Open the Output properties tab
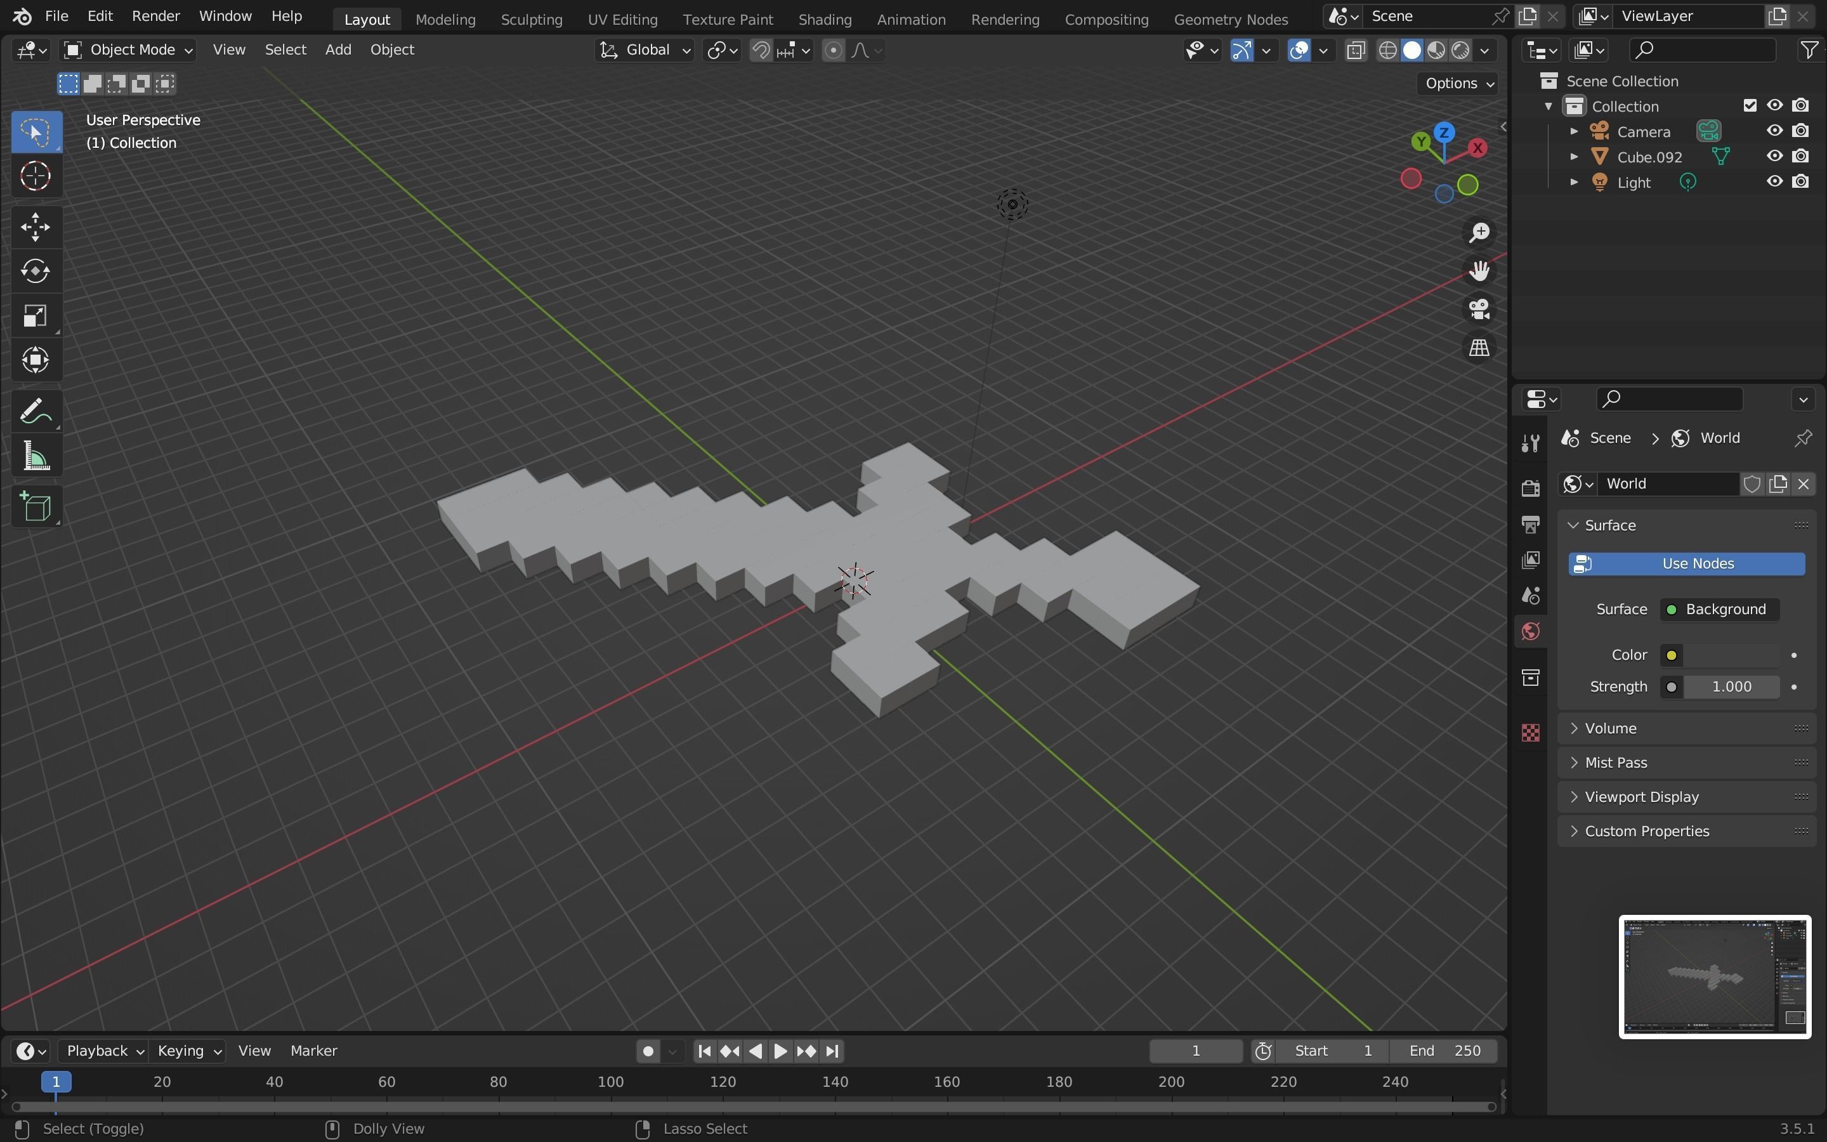The height and width of the screenshot is (1142, 1827). coord(1530,524)
